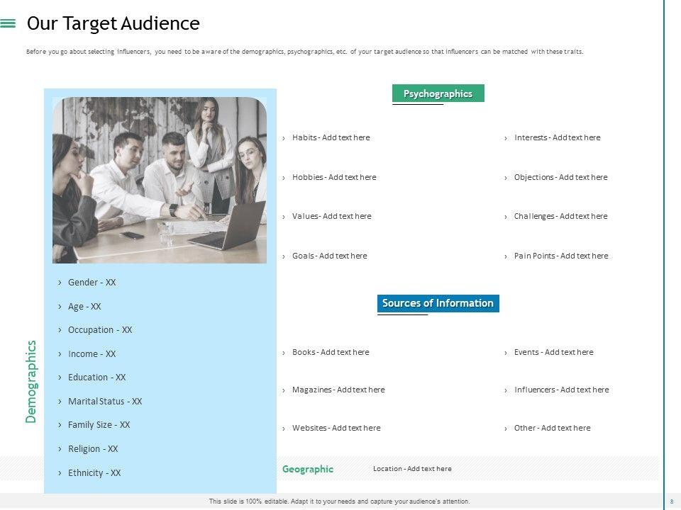
Task: Click the team meeting photo
Action: click(160, 180)
